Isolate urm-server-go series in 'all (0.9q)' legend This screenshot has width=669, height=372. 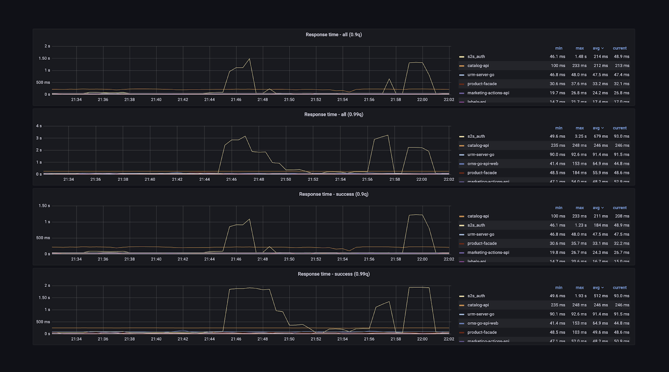[x=481, y=75]
